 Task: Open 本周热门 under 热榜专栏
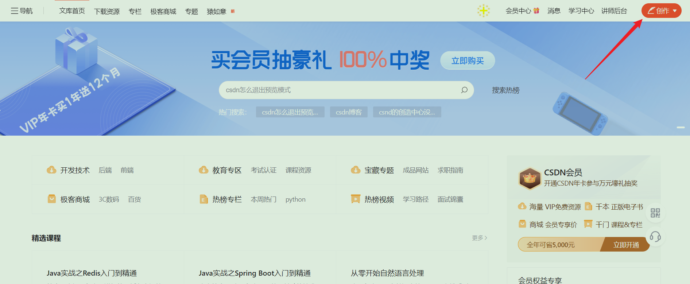click(264, 199)
